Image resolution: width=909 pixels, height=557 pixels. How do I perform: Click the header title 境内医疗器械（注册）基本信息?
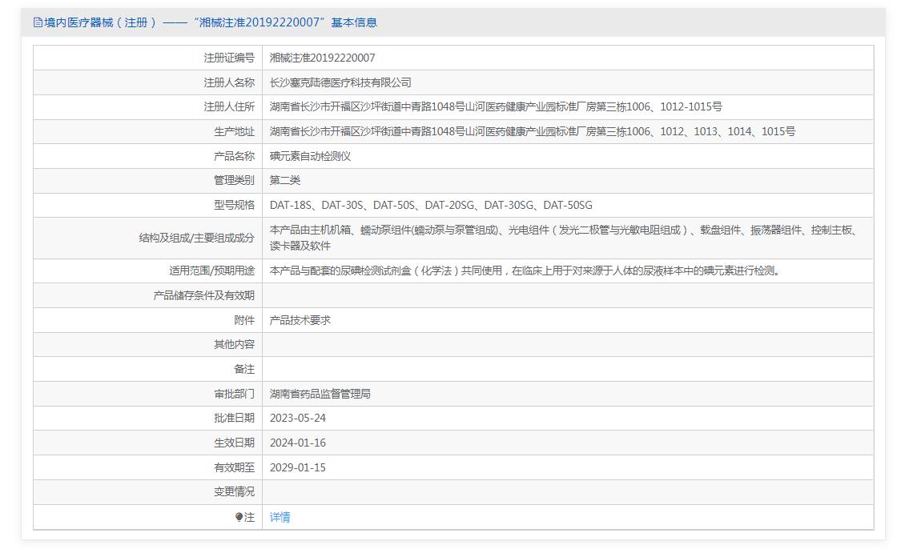pyautogui.click(x=211, y=22)
